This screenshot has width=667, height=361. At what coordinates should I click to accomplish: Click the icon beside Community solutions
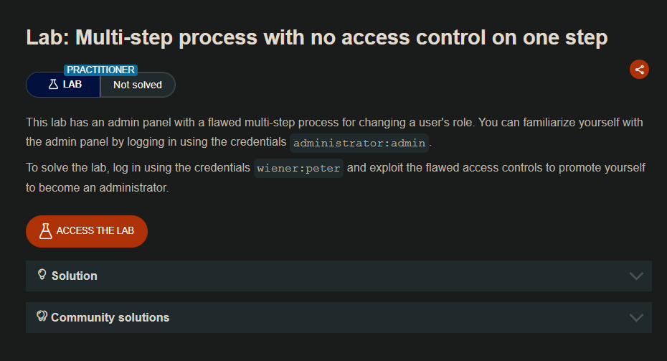42,317
